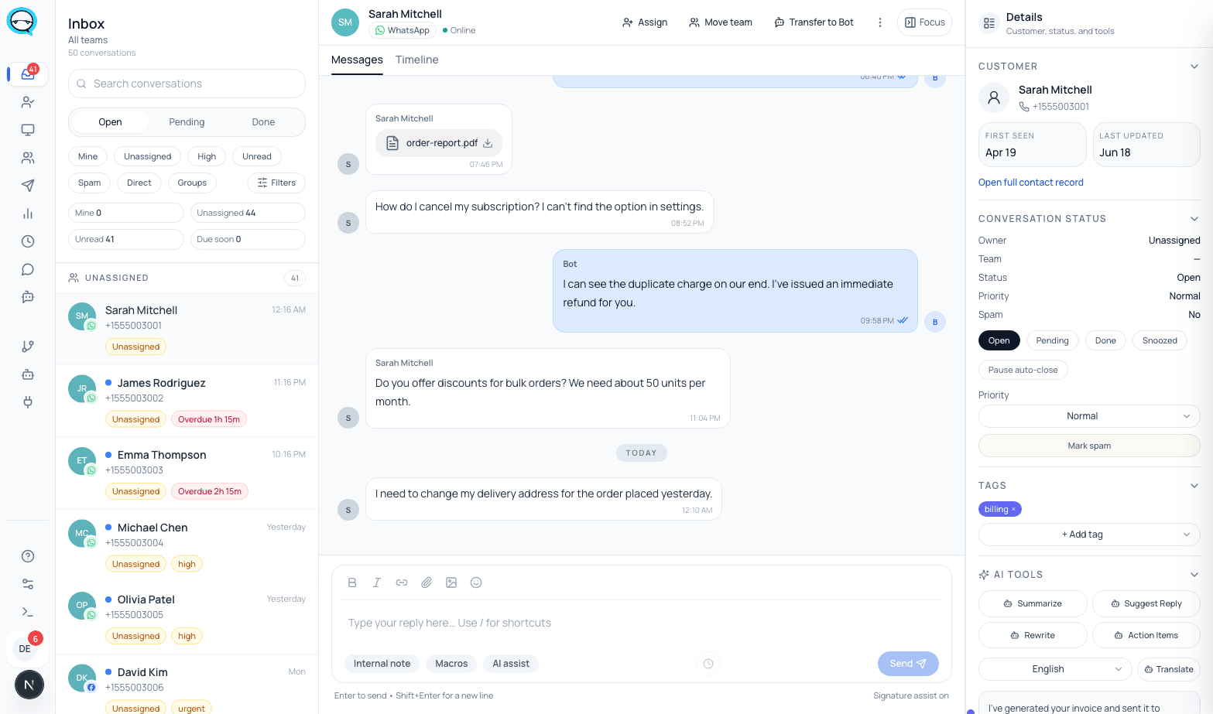Attach a file with the paperclip icon
1213x714 pixels.
coord(427,582)
